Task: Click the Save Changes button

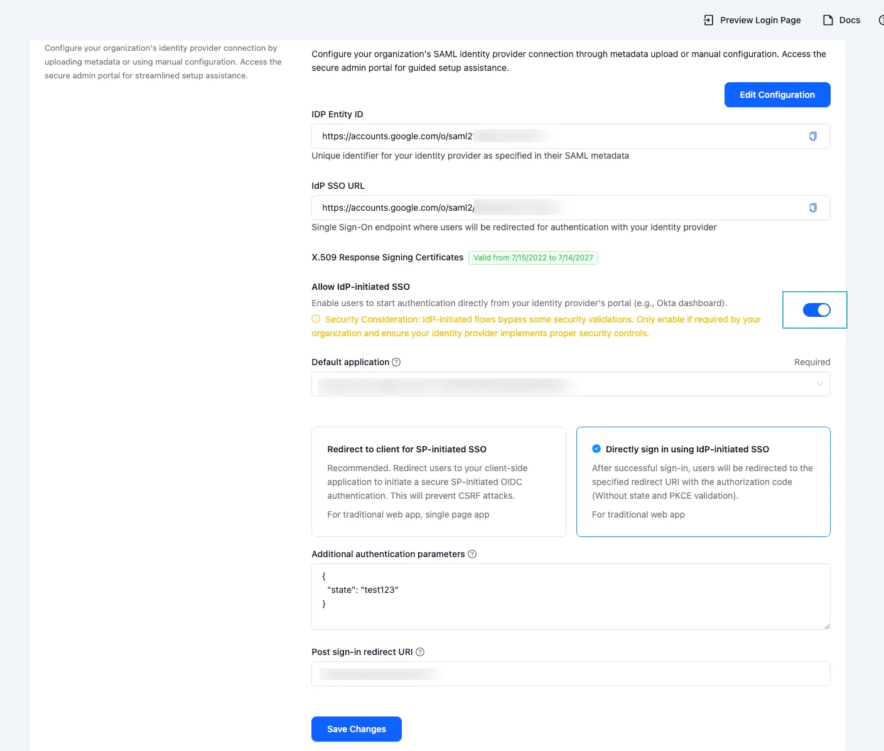Action: (x=356, y=728)
